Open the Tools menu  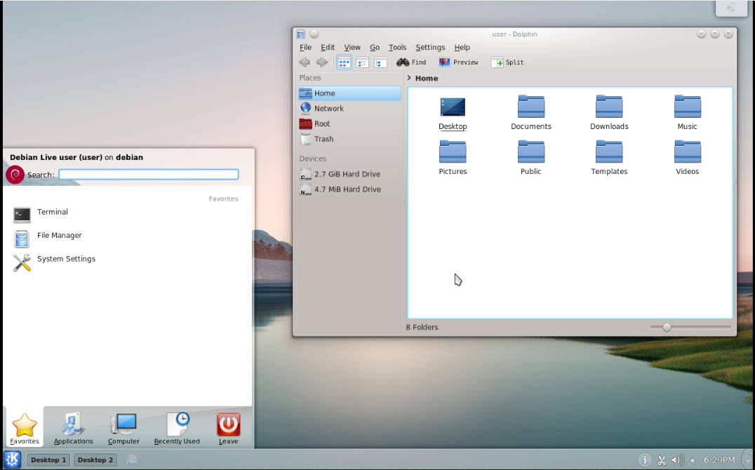[x=397, y=48]
